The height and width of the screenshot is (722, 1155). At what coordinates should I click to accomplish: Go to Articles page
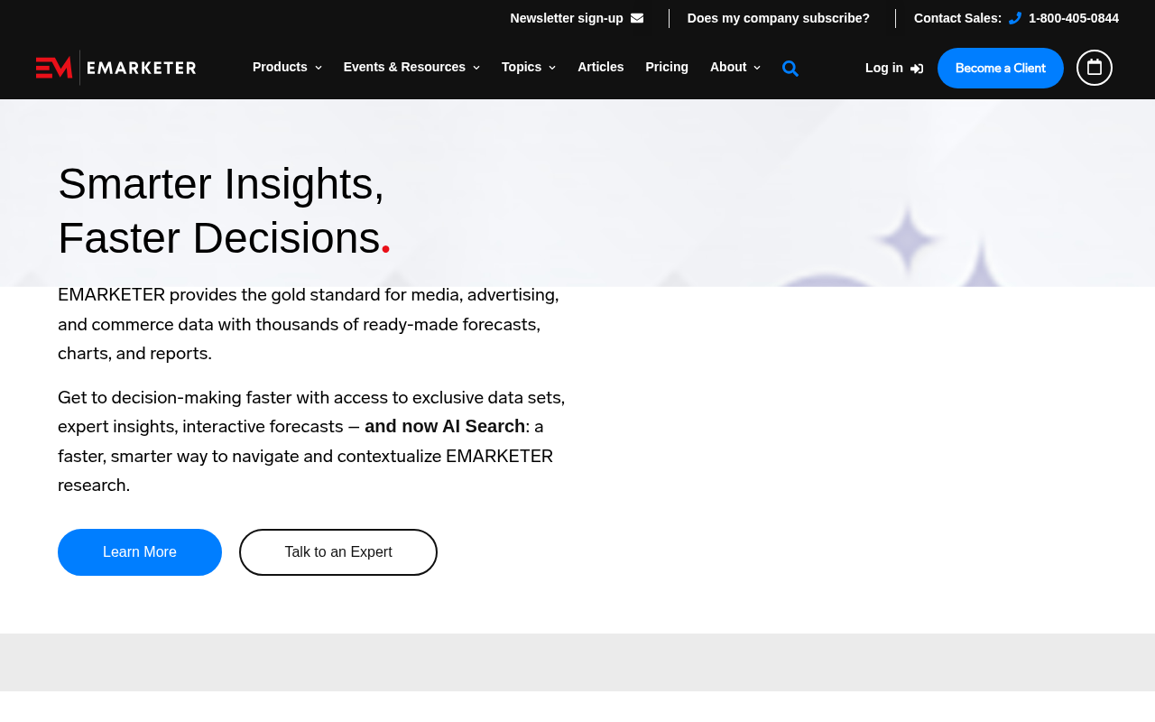coord(601,68)
